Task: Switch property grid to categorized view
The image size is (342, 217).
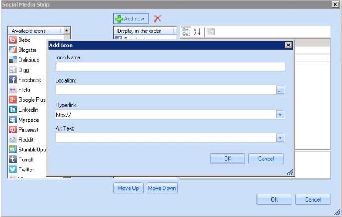Action: tap(186, 32)
